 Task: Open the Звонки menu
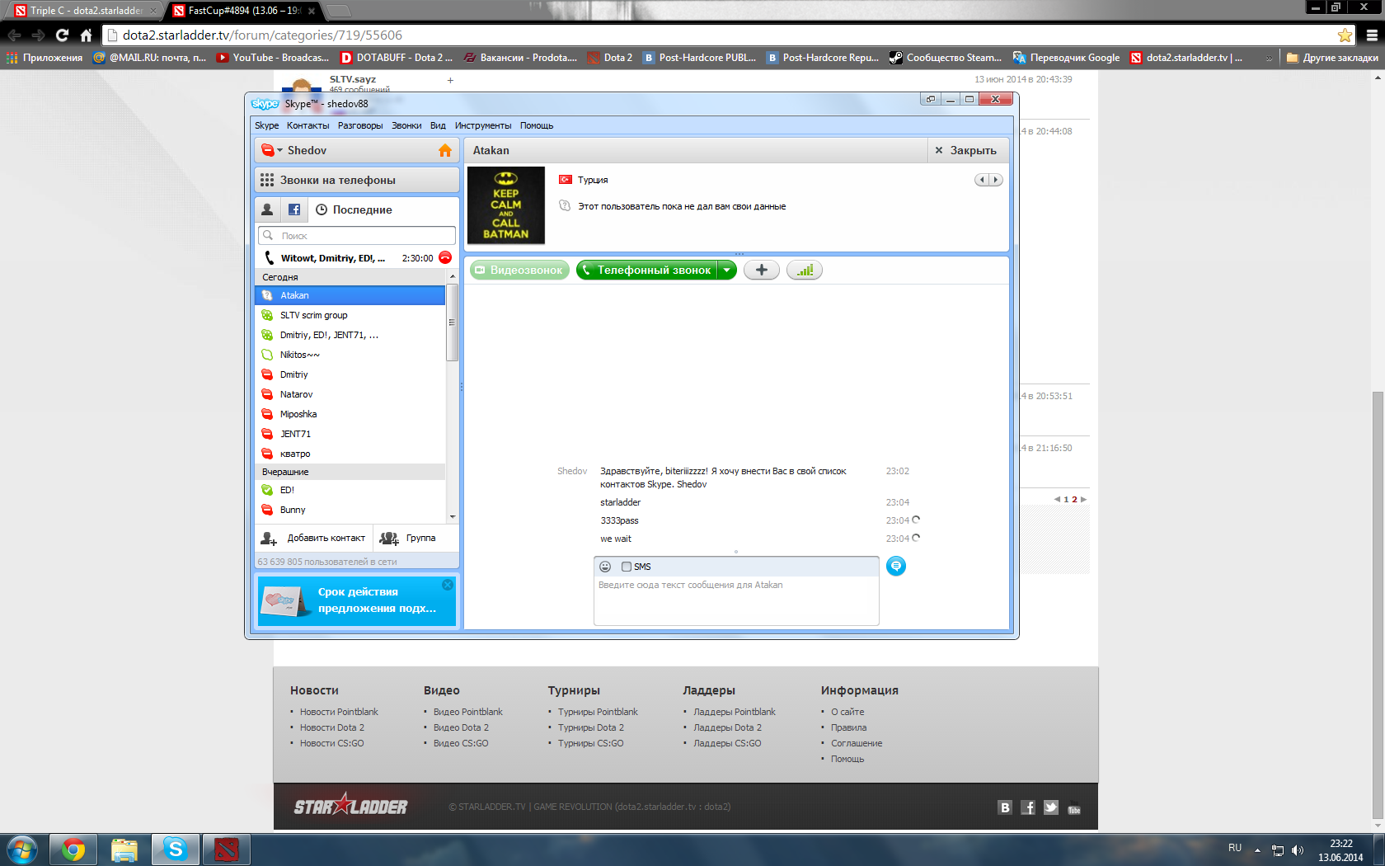point(406,125)
